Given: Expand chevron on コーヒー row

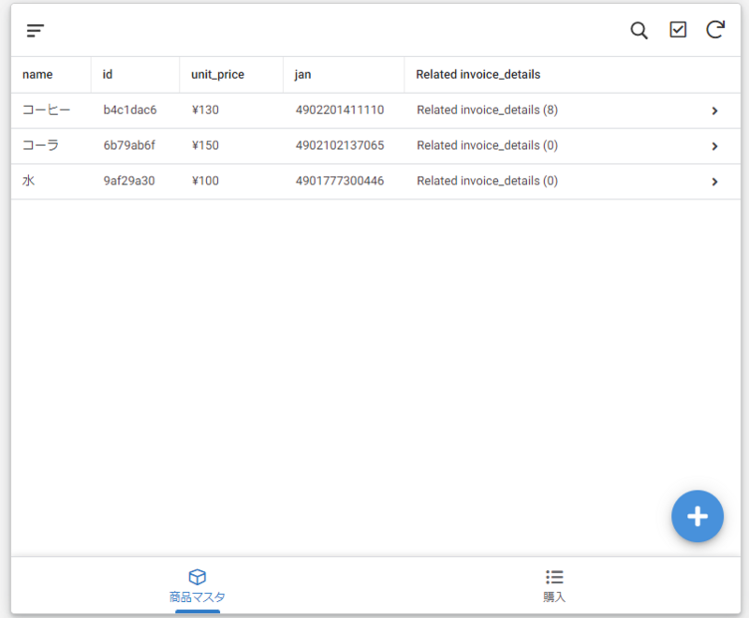Looking at the screenshot, I should (714, 110).
